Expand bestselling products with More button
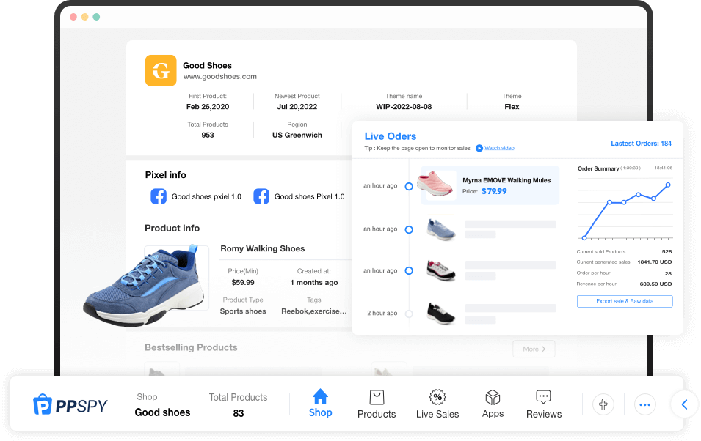The image size is (701, 441). point(534,349)
